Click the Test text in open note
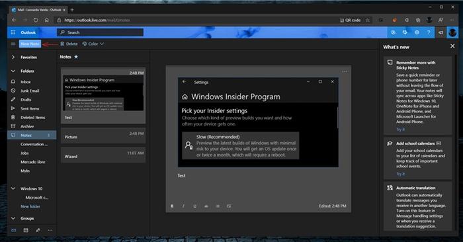This screenshot has width=463, height=242. click(181, 176)
